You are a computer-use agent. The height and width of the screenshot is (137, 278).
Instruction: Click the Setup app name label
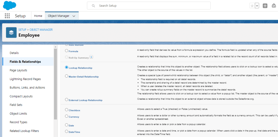(x=20, y=16)
